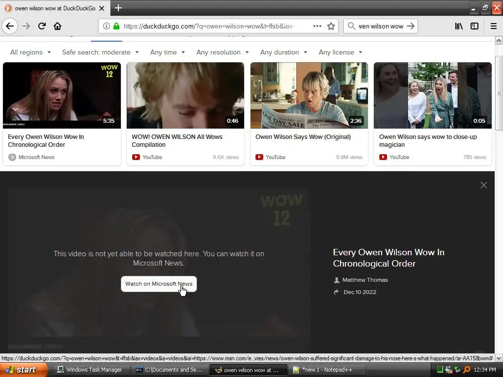Click the Owen Wilson Says Wow (Original) title
The image size is (503, 377).
(x=303, y=137)
